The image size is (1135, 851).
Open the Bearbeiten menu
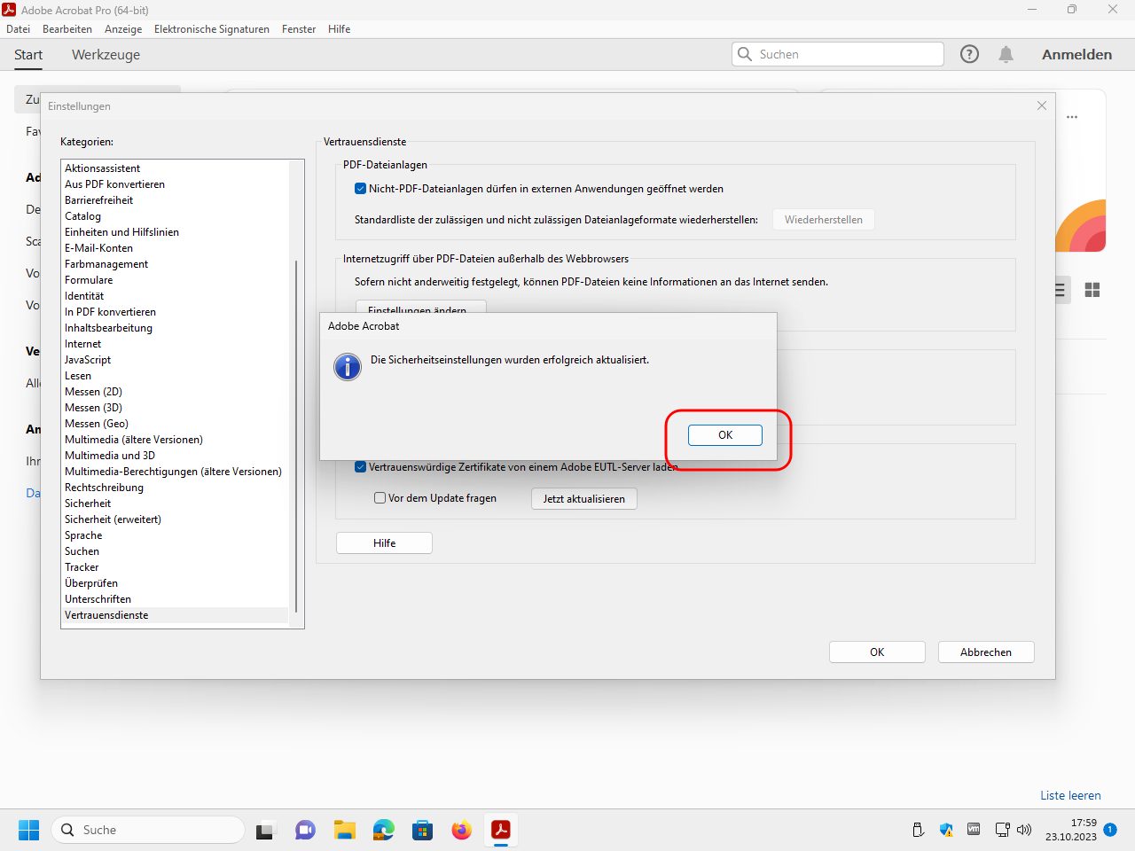67,29
